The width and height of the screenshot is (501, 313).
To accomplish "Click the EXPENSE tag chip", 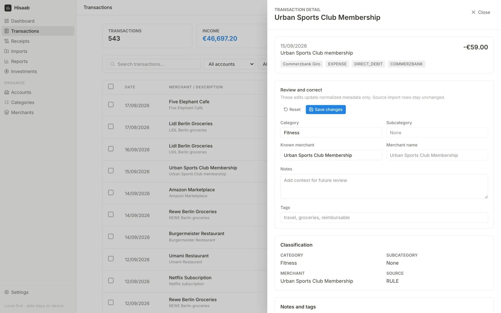I will 337,64.
